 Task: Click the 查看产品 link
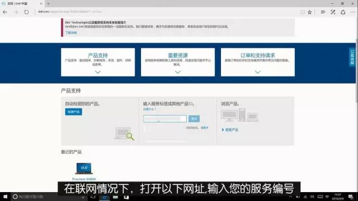(232, 130)
